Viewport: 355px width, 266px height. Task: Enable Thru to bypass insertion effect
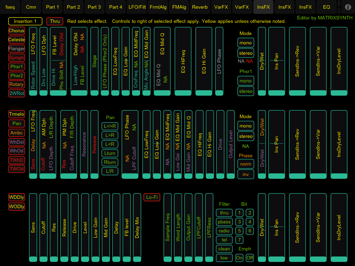click(x=55, y=21)
